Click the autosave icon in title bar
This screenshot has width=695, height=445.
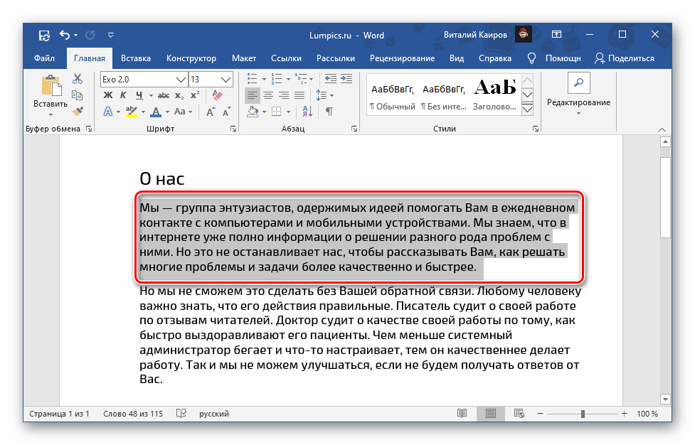tap(44, 36)
